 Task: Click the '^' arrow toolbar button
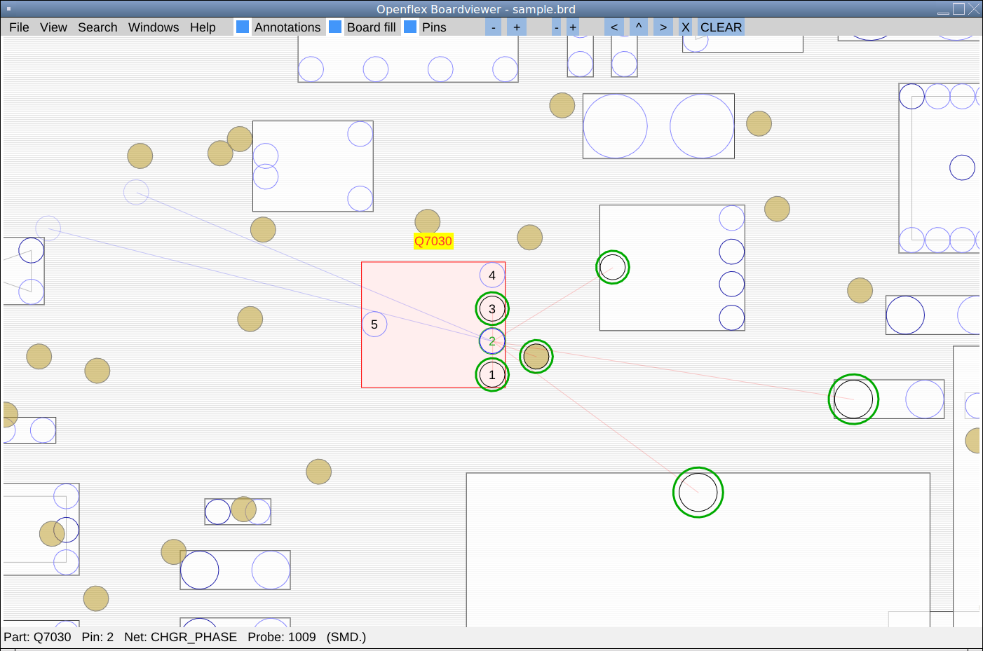(639, 27)
